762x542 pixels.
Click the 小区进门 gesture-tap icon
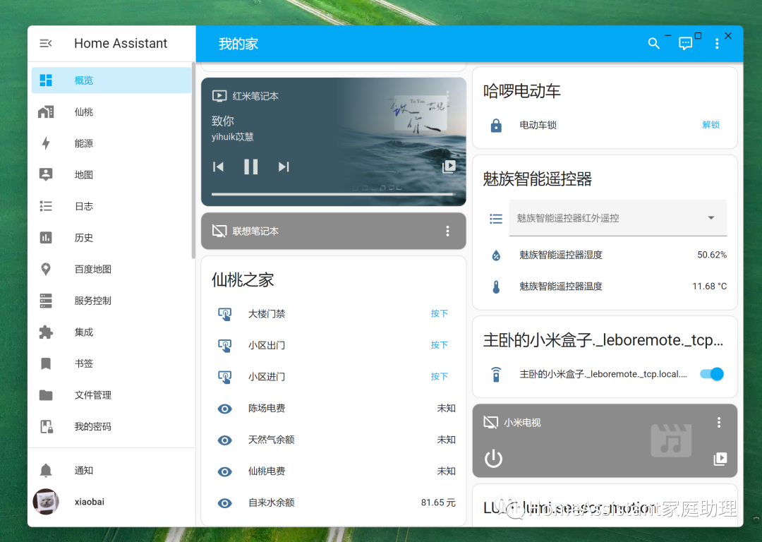pyautogui.click(x=224, y=377)
